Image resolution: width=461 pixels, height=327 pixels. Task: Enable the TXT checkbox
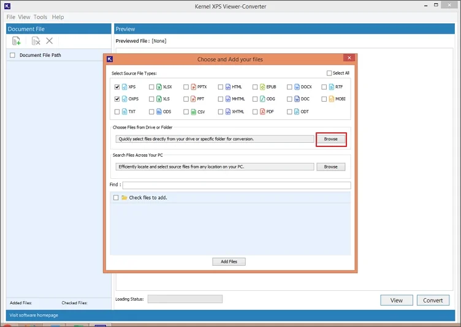117,111
